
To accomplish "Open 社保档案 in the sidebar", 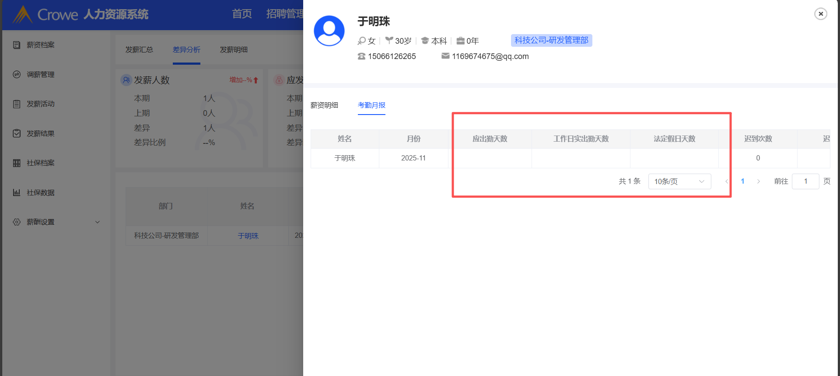I will click(x=41, y=163).
